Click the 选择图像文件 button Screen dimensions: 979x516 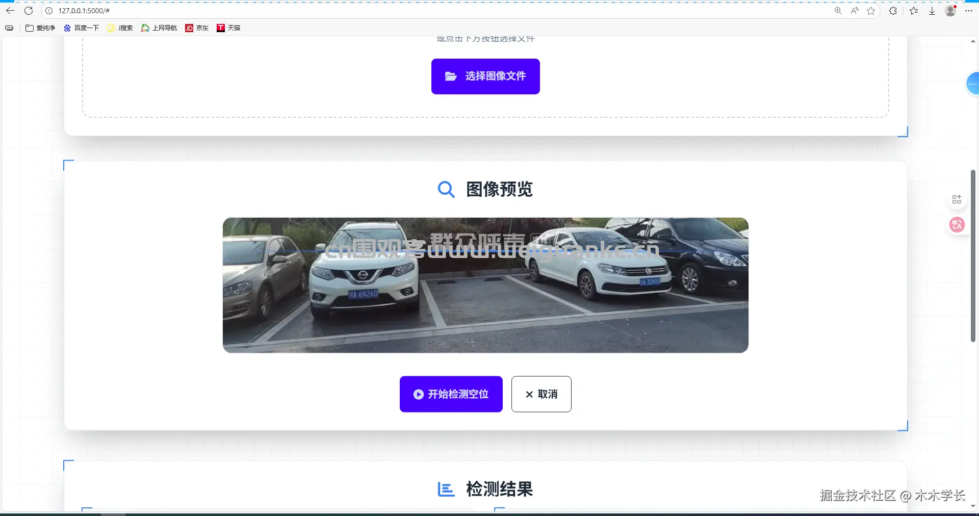click(485, 76)
